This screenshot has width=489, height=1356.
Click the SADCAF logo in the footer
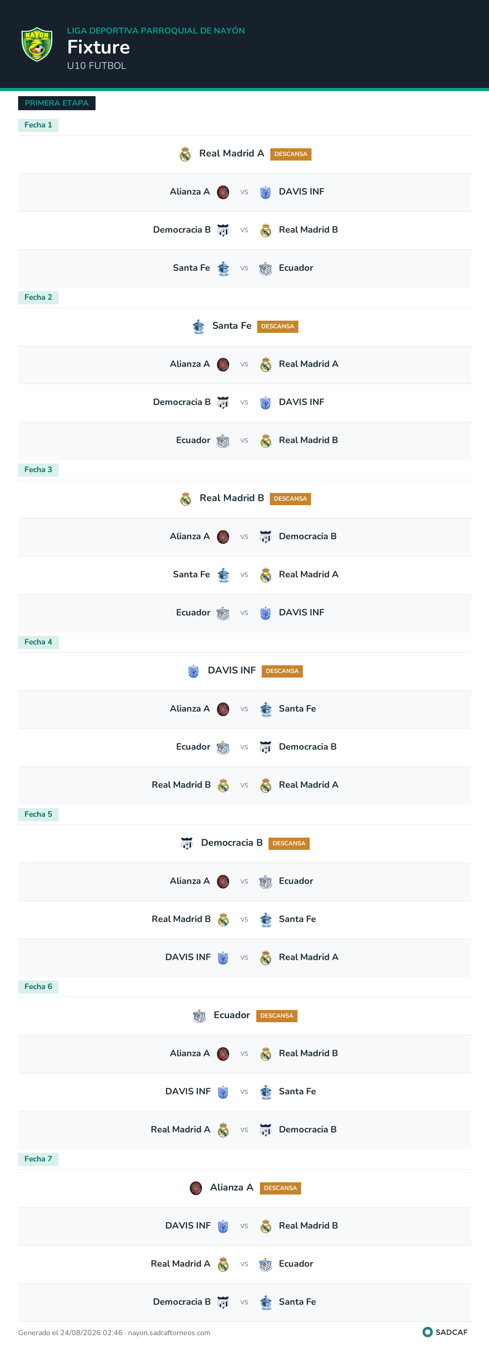point(445,1332)
